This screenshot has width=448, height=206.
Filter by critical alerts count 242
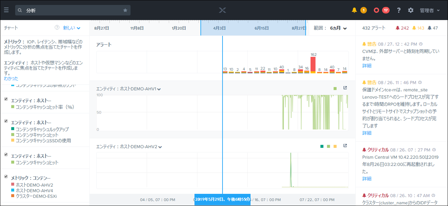pos(402,28)
